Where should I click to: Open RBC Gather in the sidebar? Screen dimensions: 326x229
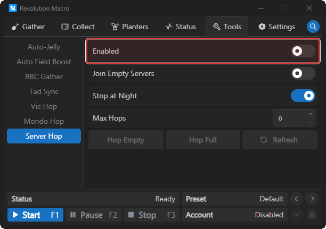click(44, 77)
